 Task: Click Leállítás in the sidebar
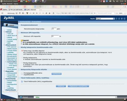(11, 88)
